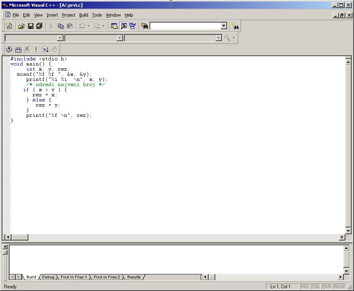354x291 pixels.
Task: Click editor vertical scrollbar down arrow
Action: click(x=348, y=231)
